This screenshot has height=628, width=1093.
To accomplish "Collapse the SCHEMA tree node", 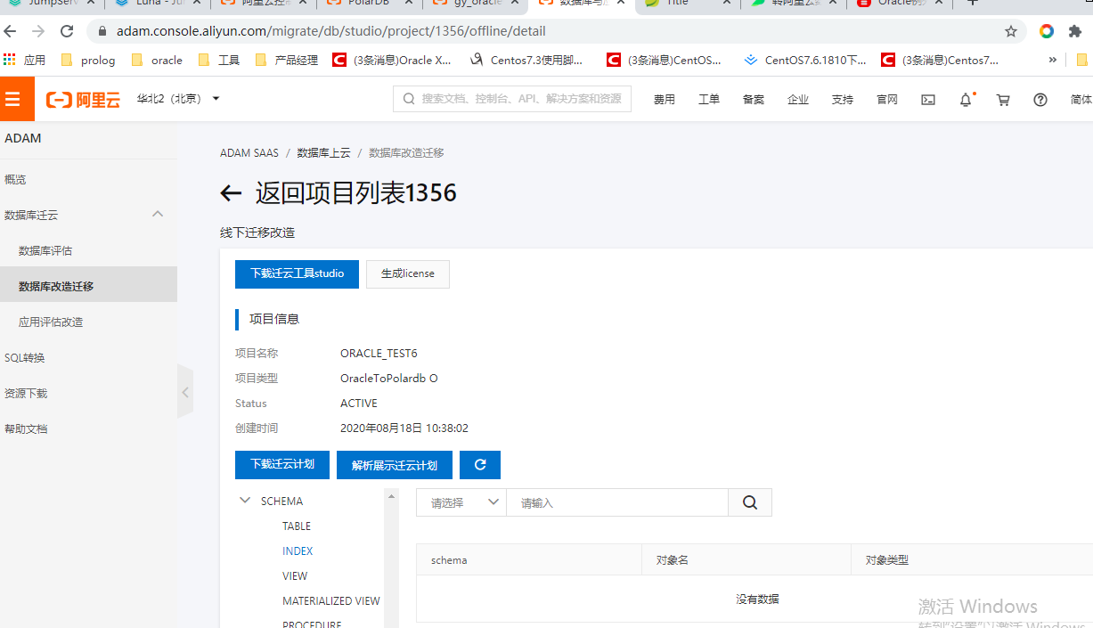I will coord(245,501).
